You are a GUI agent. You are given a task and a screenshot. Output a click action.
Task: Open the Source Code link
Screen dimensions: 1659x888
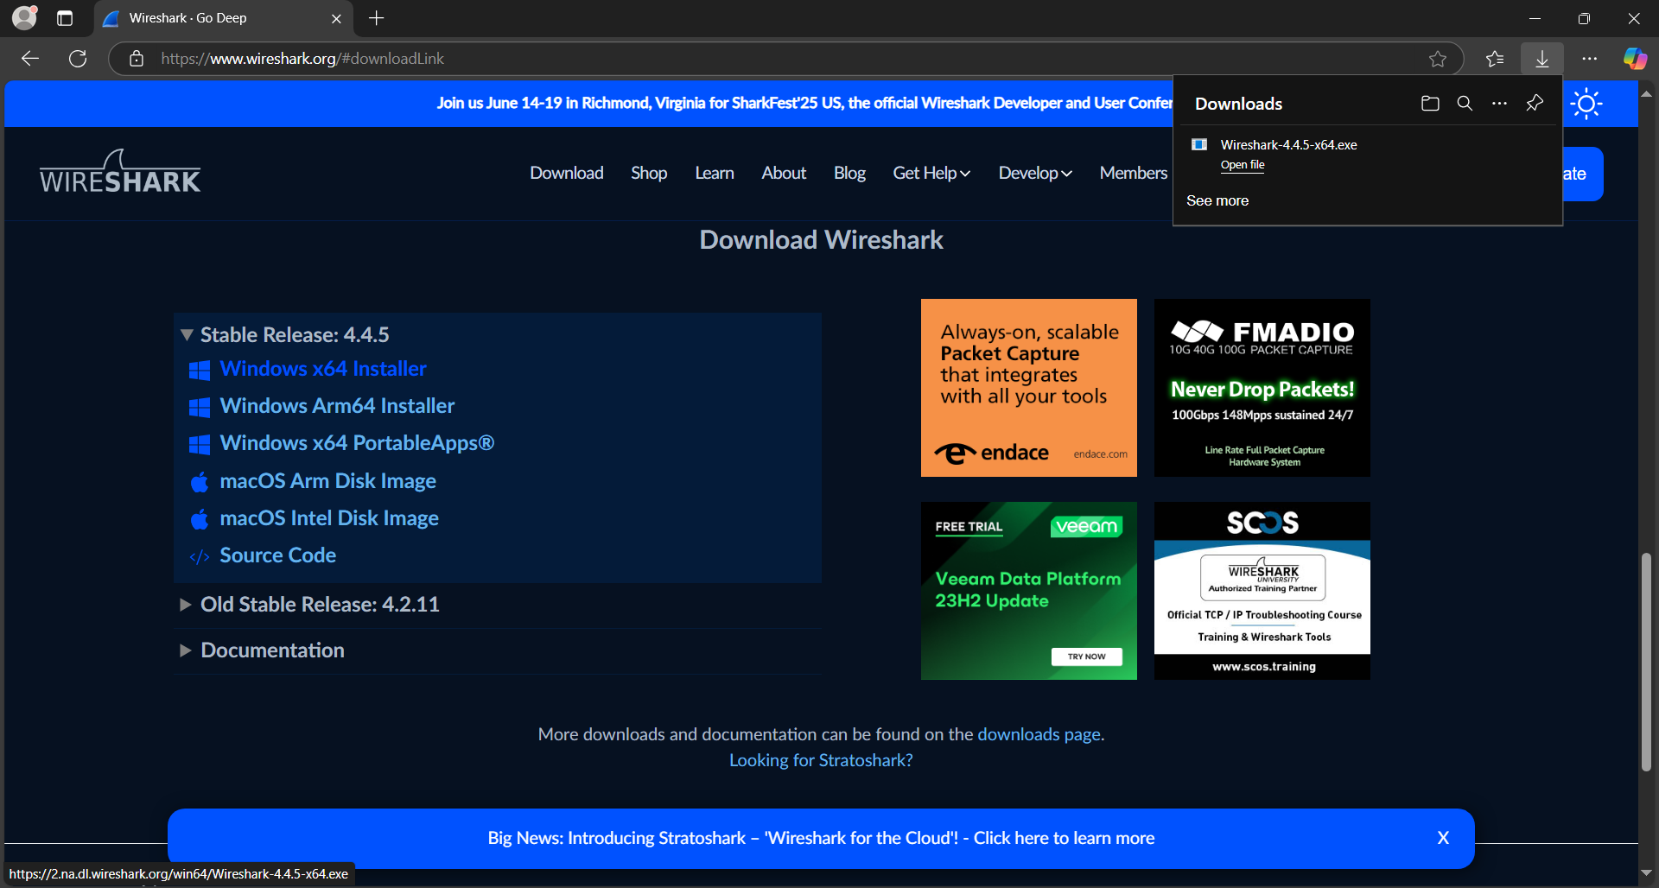point(277,555)
